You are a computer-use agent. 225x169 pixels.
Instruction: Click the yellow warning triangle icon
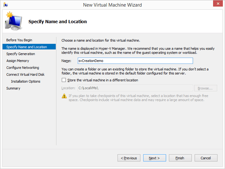tap(64, 96)
